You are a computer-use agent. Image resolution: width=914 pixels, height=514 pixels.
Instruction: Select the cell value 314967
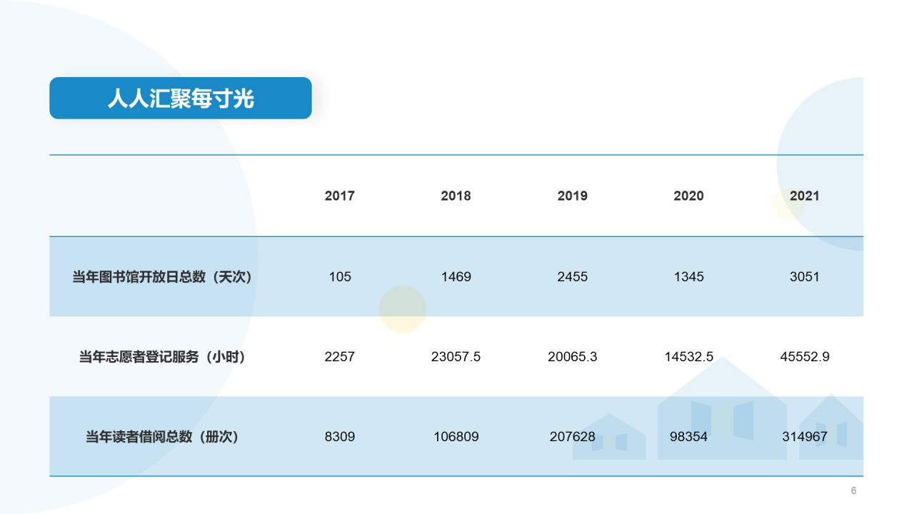click(x=805, y=437)
